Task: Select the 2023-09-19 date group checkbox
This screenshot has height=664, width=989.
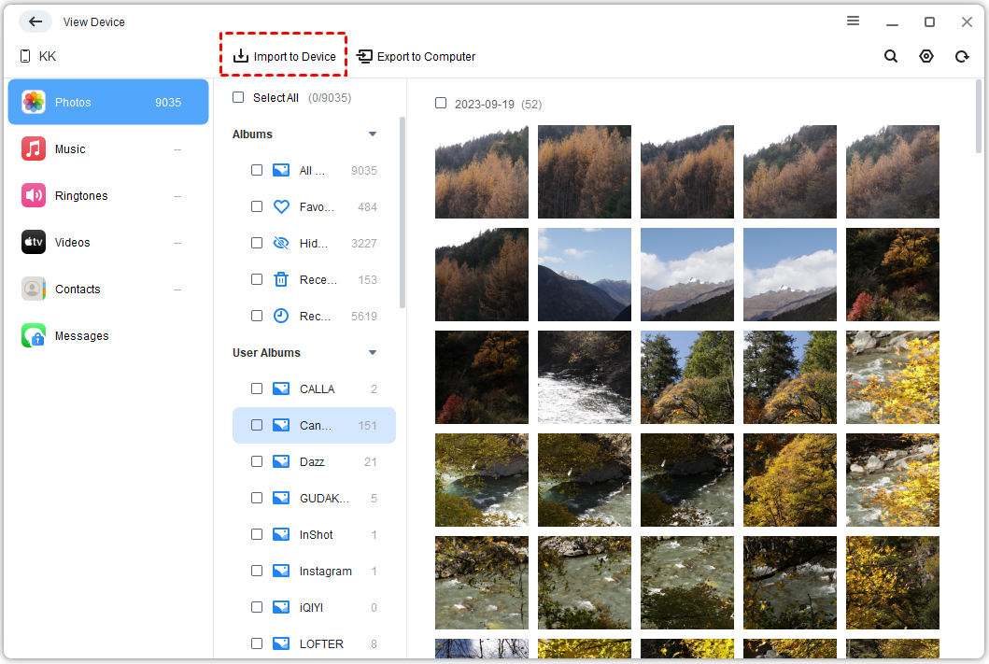Action: coord(441,103)
